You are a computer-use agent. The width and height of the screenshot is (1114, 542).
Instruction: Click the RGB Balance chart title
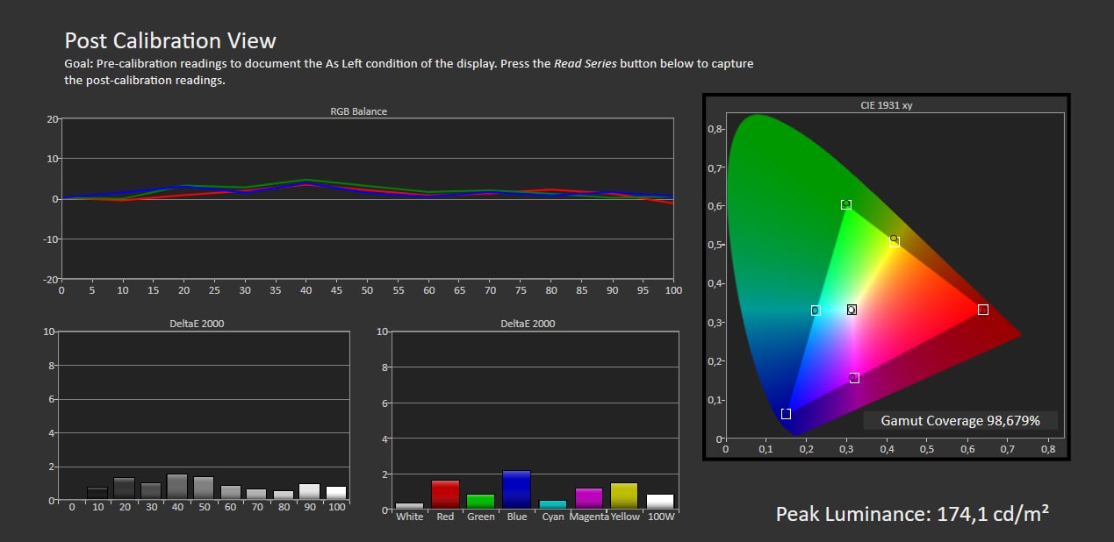pyautogui.click(x=358, y=111)
